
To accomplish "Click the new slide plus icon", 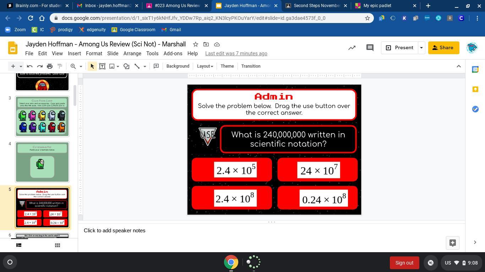I will tap(13, 66).
